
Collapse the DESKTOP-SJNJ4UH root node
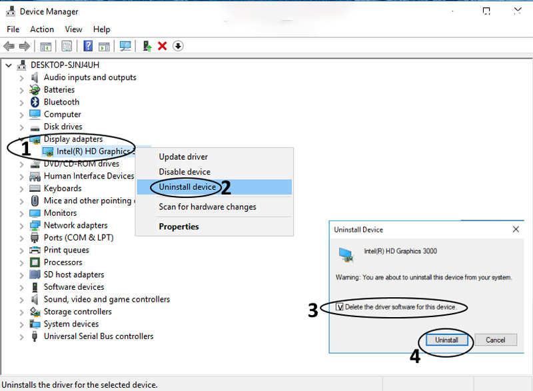coord(9,65)
